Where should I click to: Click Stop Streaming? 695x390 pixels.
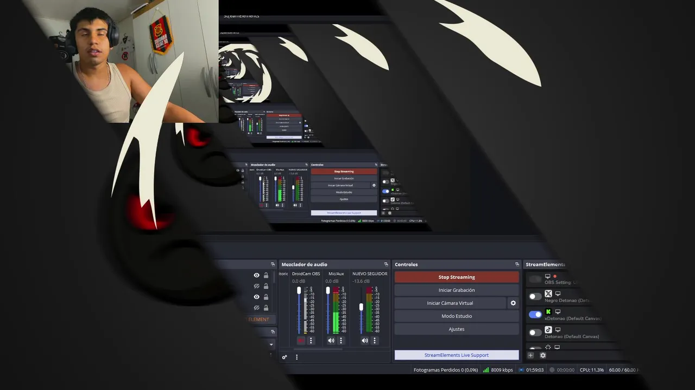coord(457,277)
